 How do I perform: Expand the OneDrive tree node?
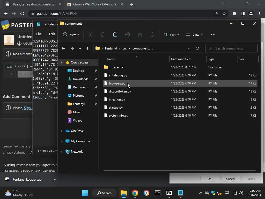click(62, 131)
